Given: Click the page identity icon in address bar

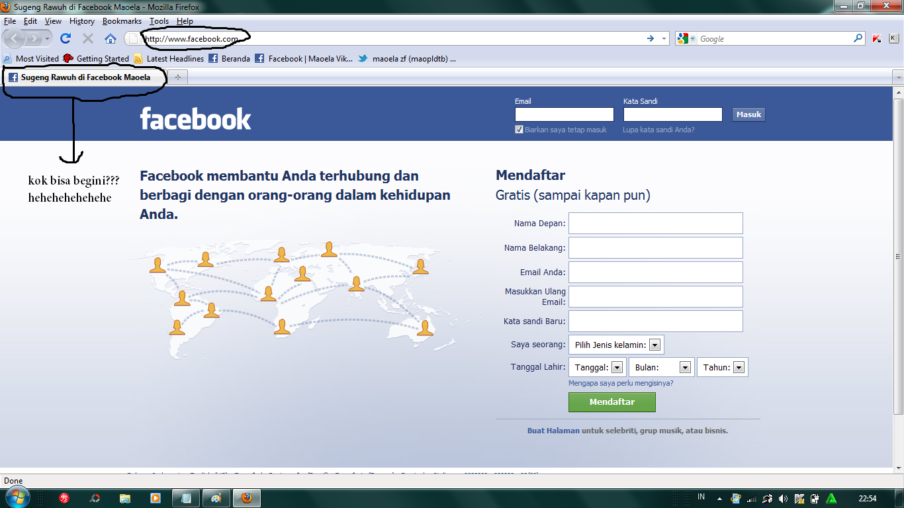Looking at the screenshot, I should tap(134, 39).
